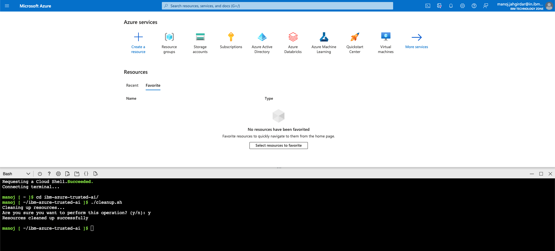Click Upload/Download files icon in Cloud Shell

click(x=68, y=174)
